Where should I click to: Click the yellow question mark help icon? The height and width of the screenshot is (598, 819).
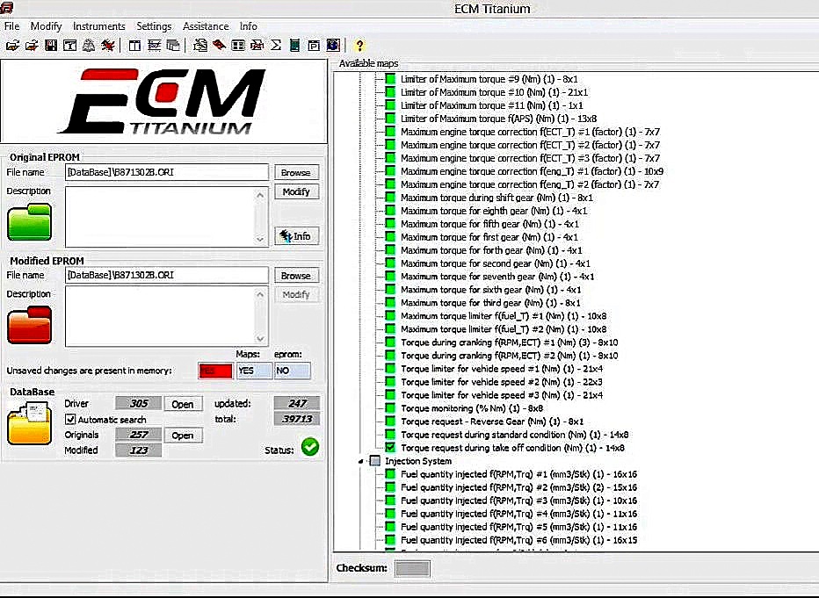(359, 46)
